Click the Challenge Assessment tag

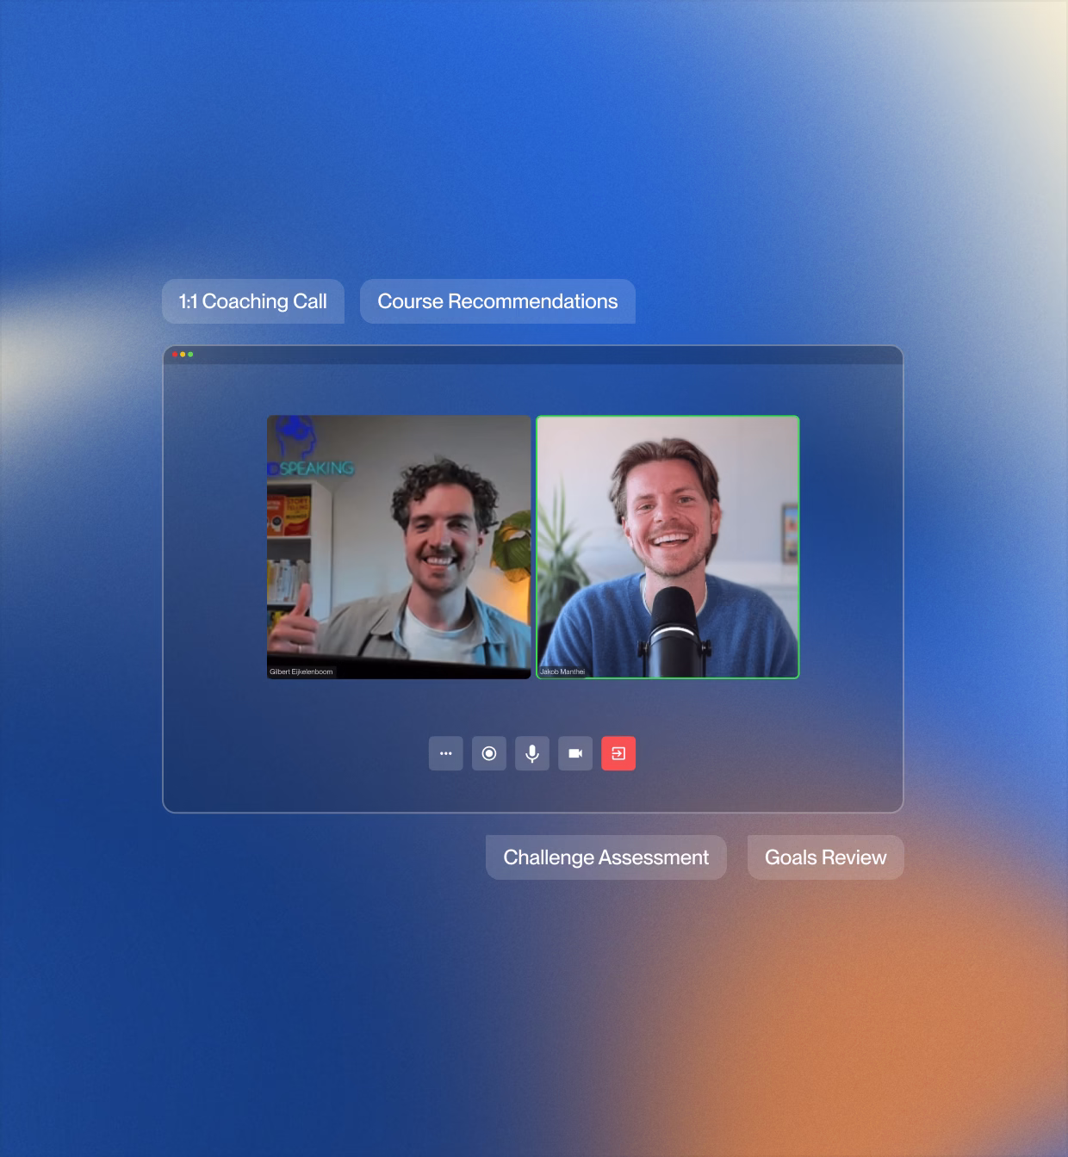(606, 857)
